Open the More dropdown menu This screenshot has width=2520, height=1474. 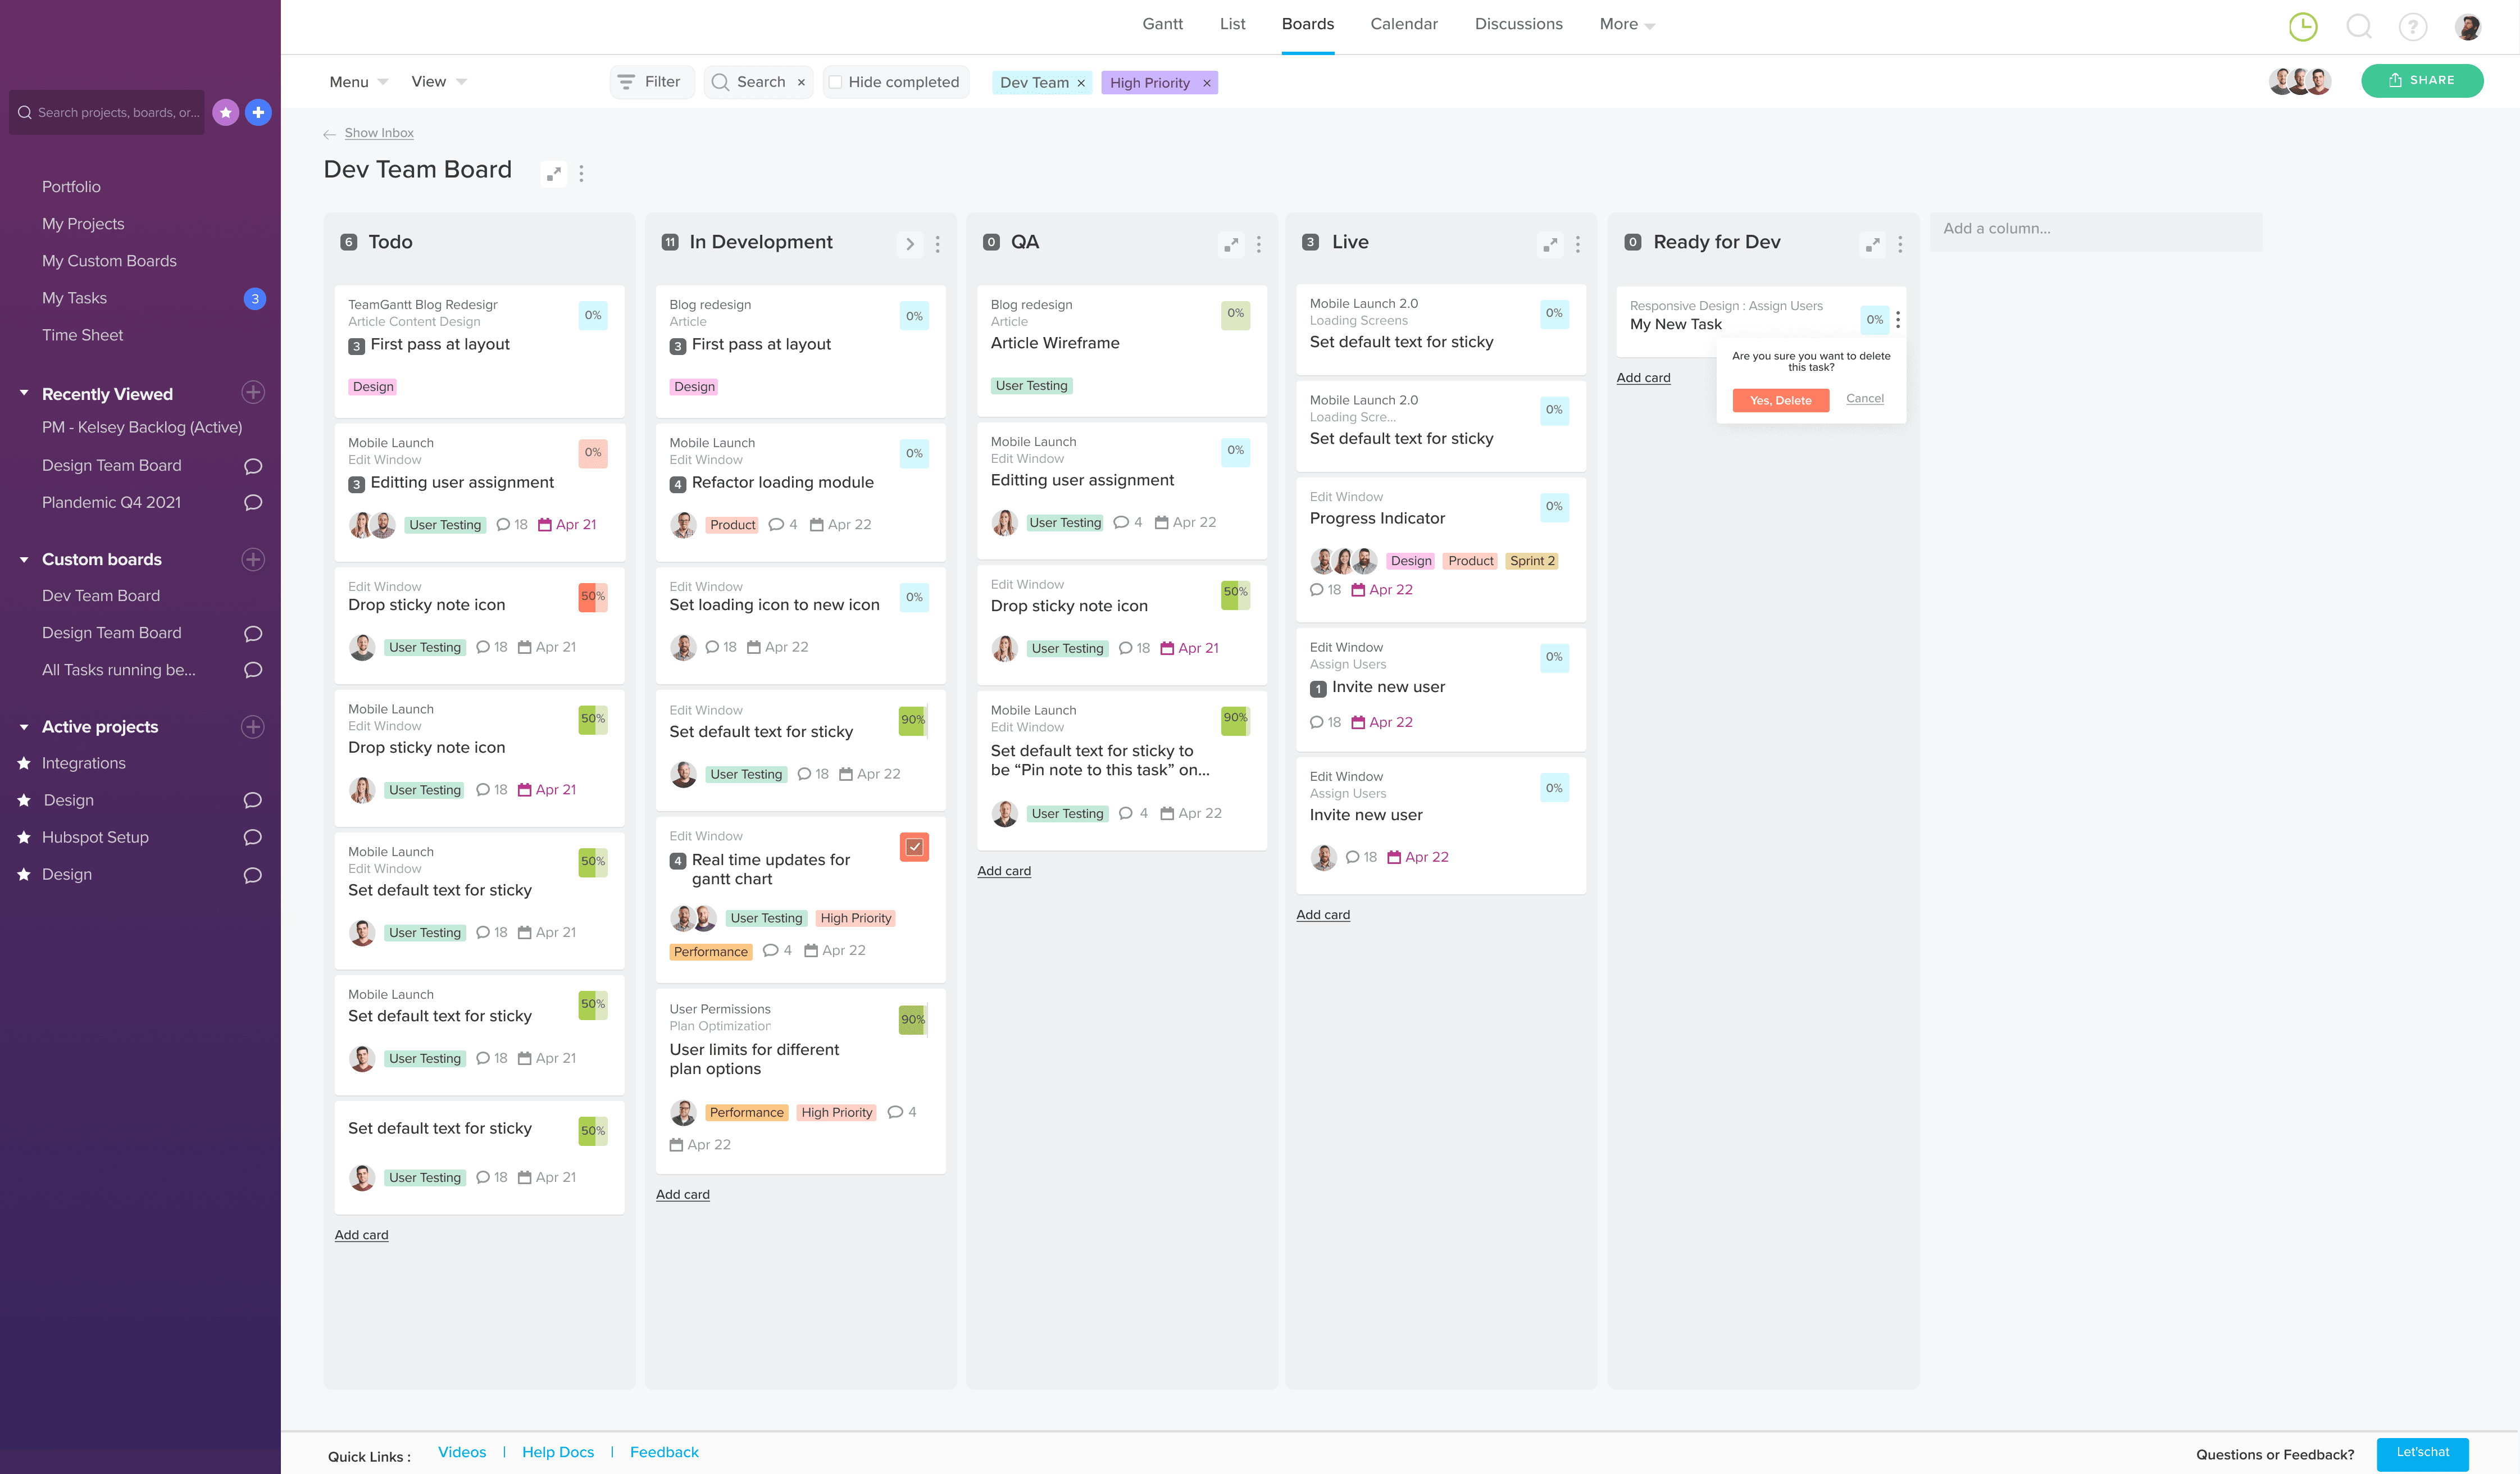coord(1626,24)
